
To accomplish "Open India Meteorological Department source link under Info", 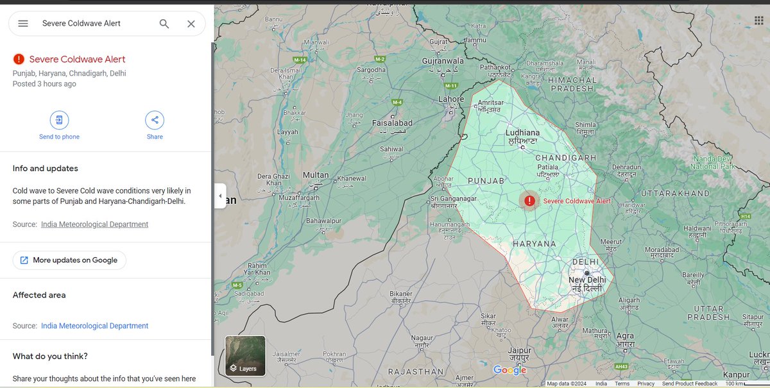I will point(94,224).
